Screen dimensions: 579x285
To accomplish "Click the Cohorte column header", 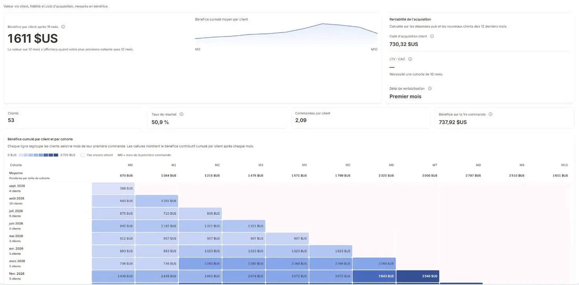I will coord(16,165).
